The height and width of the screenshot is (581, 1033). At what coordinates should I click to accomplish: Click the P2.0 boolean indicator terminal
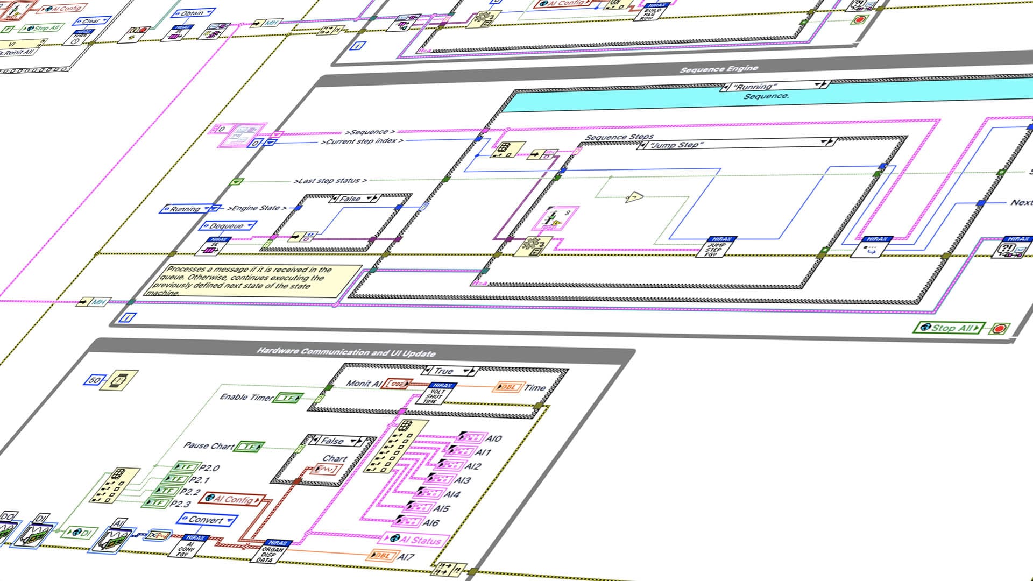coord(186,467)
